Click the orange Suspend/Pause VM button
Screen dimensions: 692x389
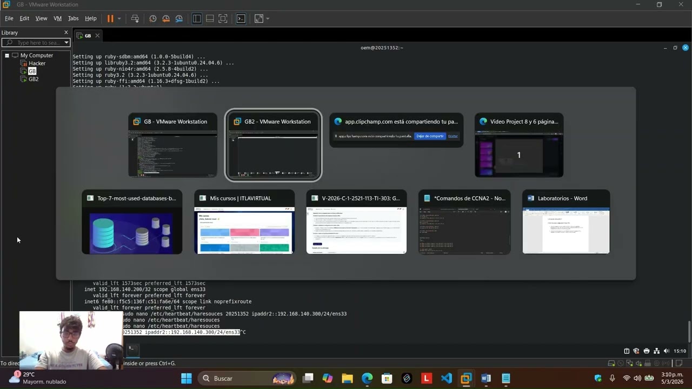110,18
